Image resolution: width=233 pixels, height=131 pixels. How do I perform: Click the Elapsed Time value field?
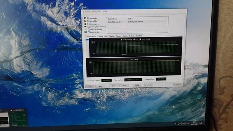point(161,79)
